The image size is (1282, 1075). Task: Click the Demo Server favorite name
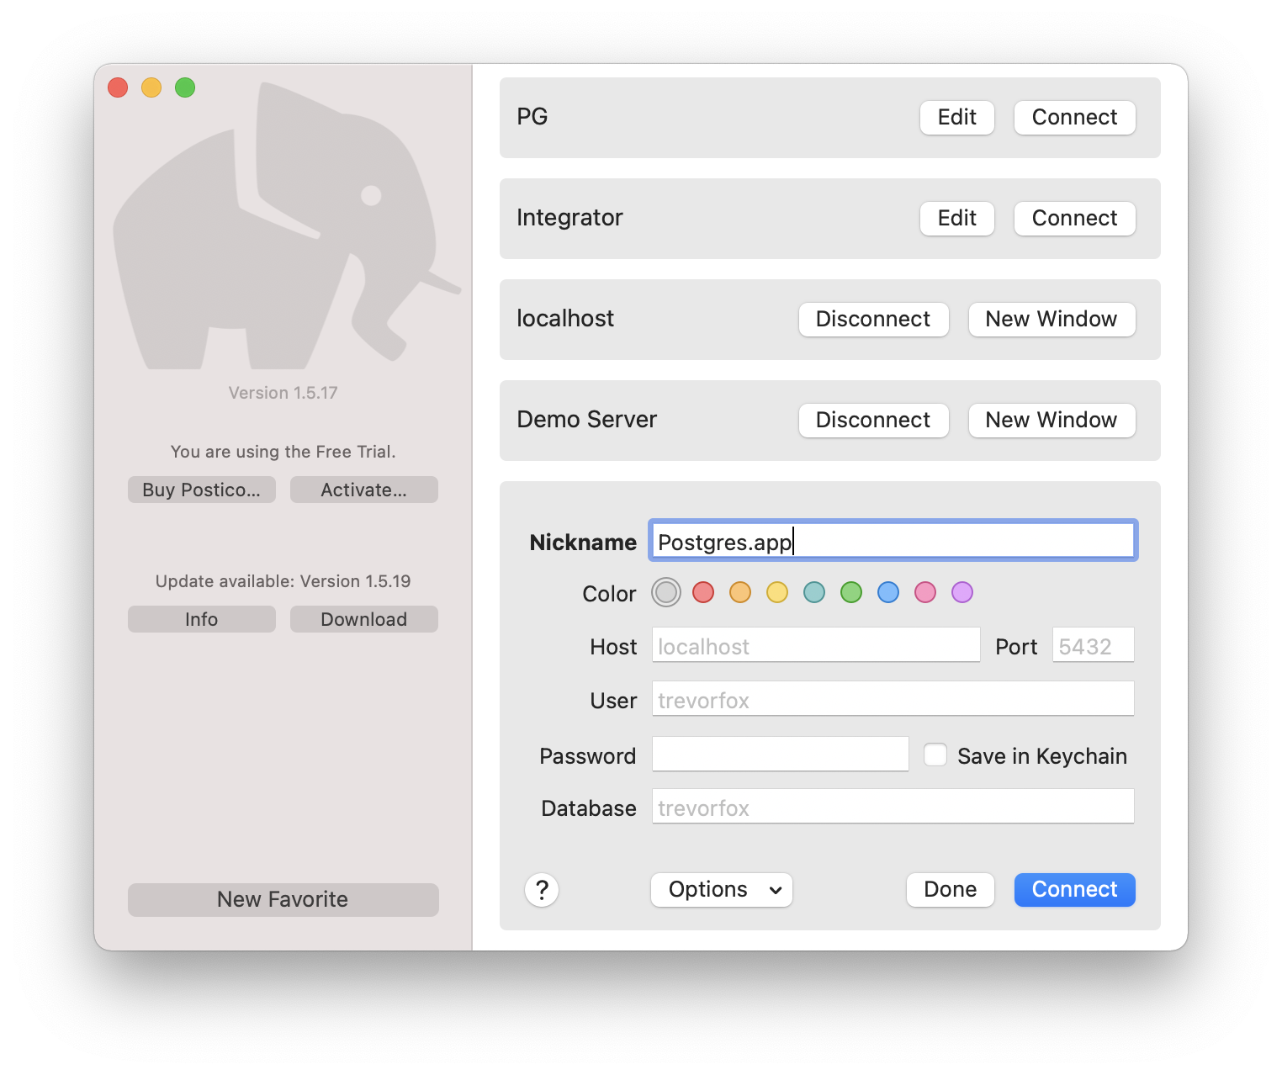587,419
